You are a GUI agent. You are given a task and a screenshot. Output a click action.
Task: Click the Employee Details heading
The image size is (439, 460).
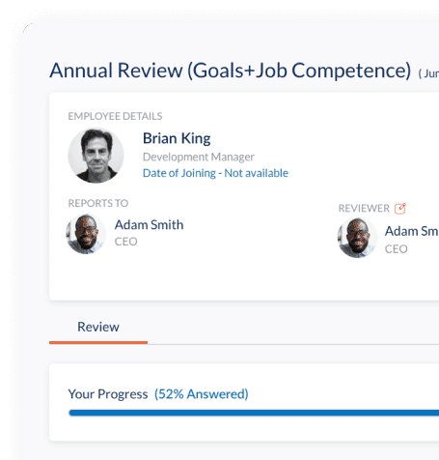click(115, 116)
